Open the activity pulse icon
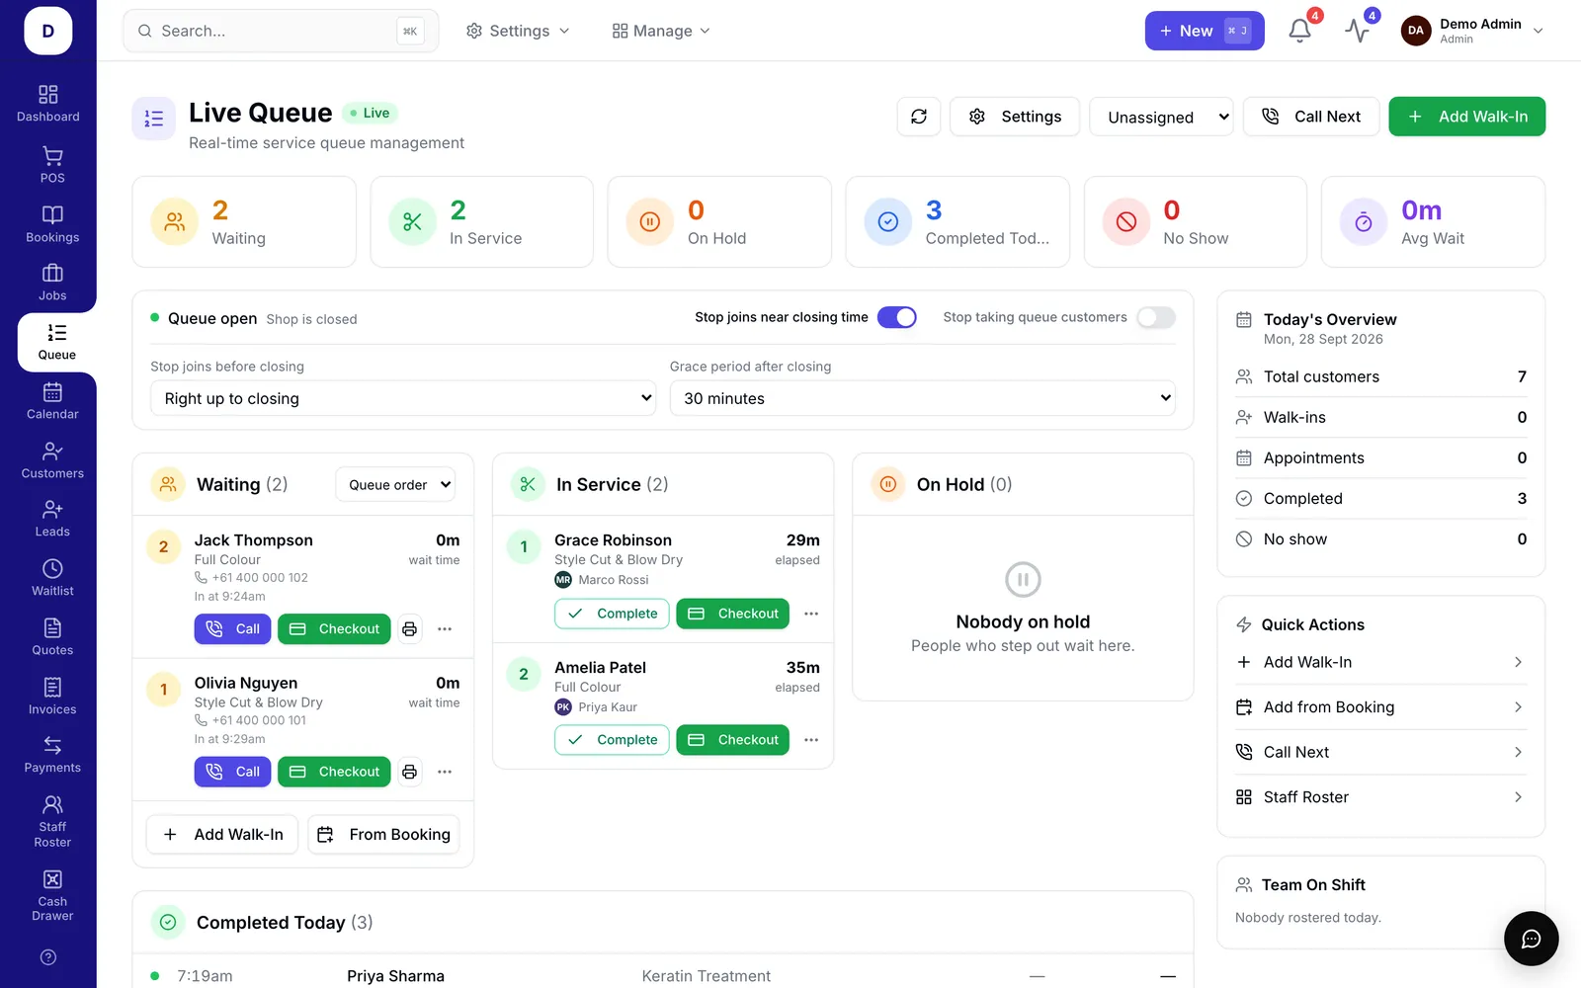1581x988 pixels. [x=1357, y=31]
